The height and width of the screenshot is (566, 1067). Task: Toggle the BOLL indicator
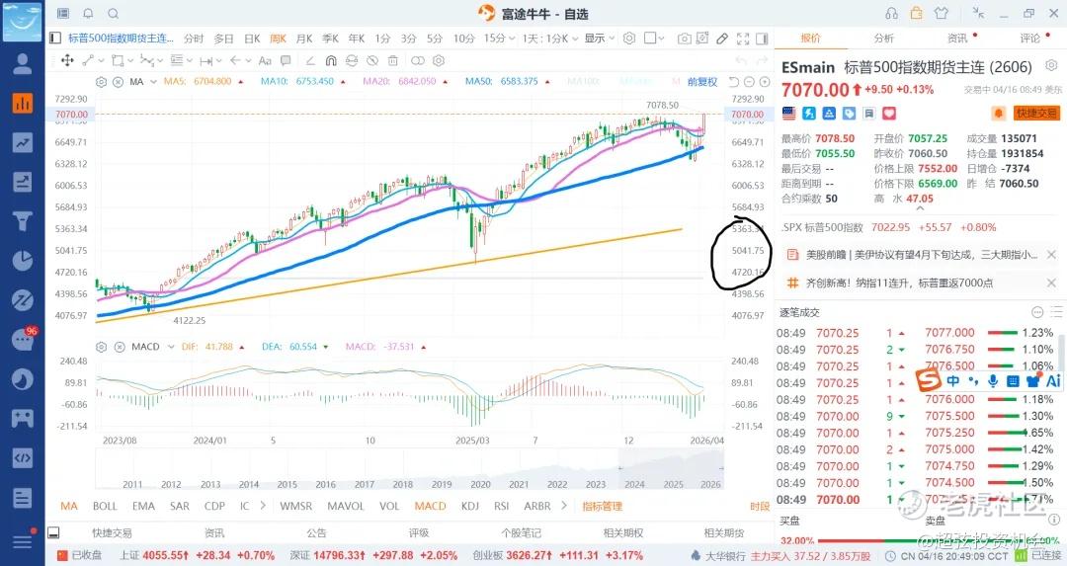pyautogui.click(x=105, y=506)
